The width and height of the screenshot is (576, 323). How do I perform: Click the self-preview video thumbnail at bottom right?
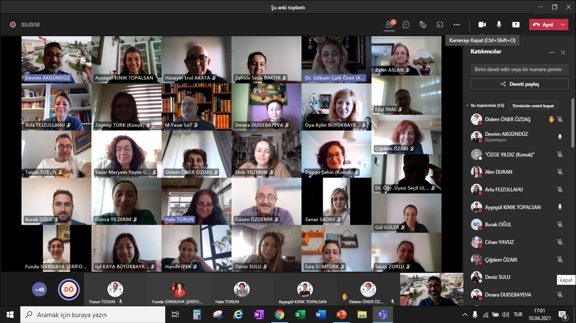(431, 289)
